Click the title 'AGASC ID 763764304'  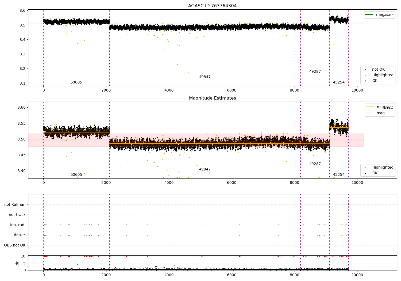pyautogui.click(x=212, y=6)
